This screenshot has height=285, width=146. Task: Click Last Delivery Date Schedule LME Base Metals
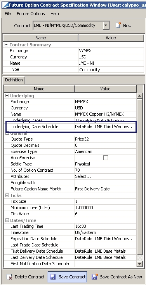pyautogui.click(x=105, y=257)
